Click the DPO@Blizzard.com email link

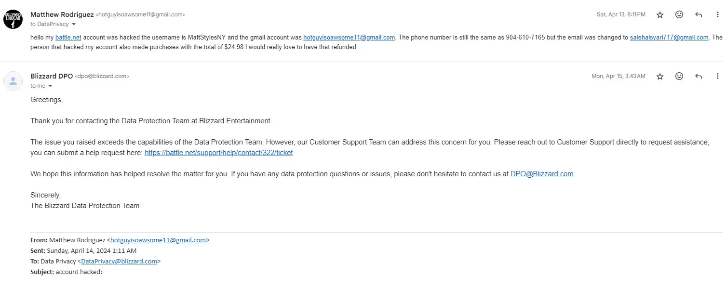[x=542, y=174]
